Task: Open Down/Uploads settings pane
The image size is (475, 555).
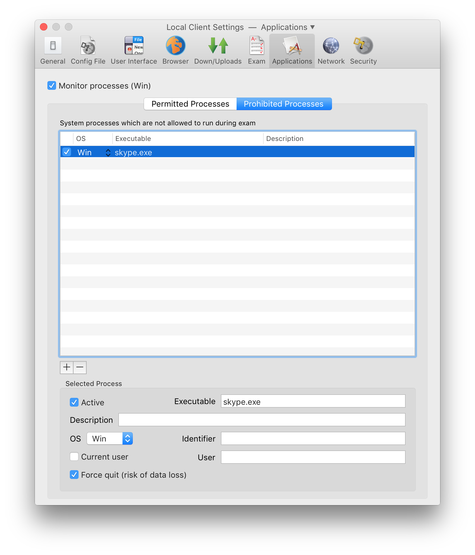Action: pyautogui.click(x=218, y=51)
